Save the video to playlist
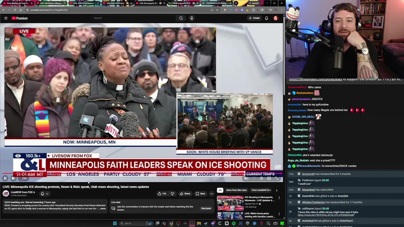Screen dimensions: 404x227 click(x=200, y=194)
